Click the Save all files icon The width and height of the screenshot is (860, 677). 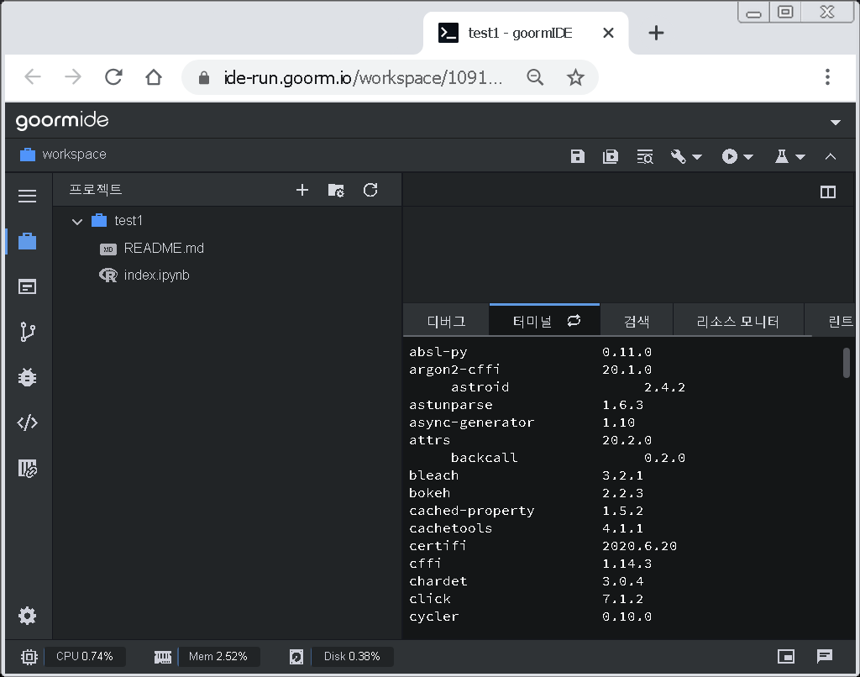point(611,156)
